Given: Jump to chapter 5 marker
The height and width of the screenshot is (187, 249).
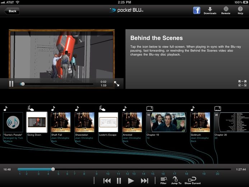Looking at the screenshot, I should tap(58, 174).
